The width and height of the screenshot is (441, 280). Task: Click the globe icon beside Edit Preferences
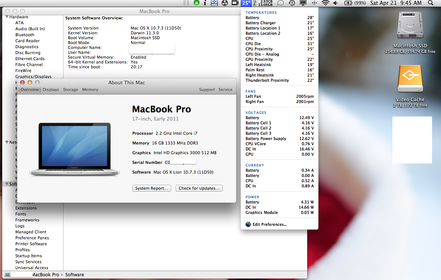(x=248, y=224)
